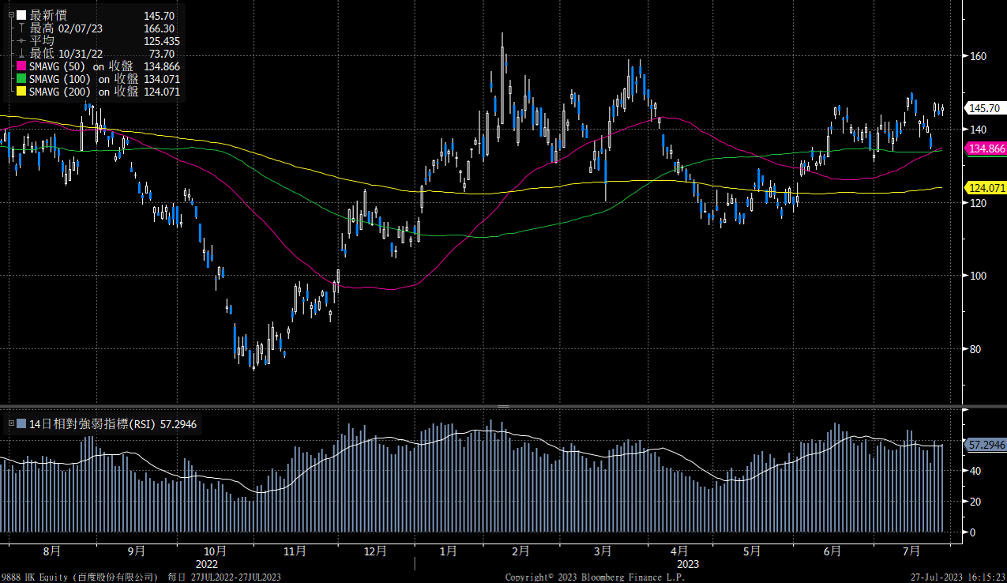1007x583 pixels.
Task: Toggle the SMAVG (50) legend entry
Action: point(55,66)
